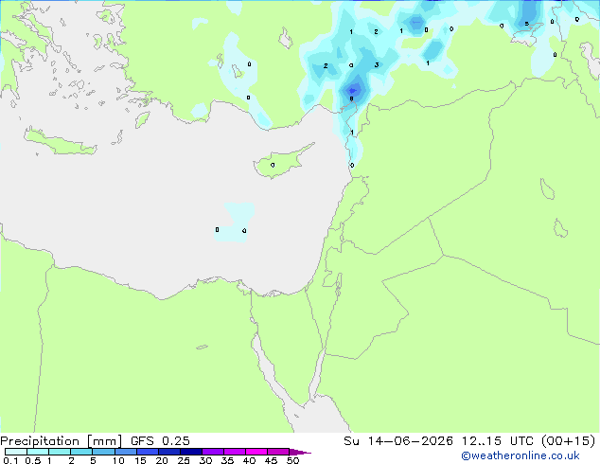Click the '15' legend scale label
600x464 pixels.
[140, 460]
